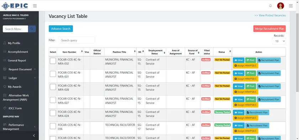This screenshot has height=140, width=299.
Task: Open Records per page dropdown
Action: click(279, 41)
